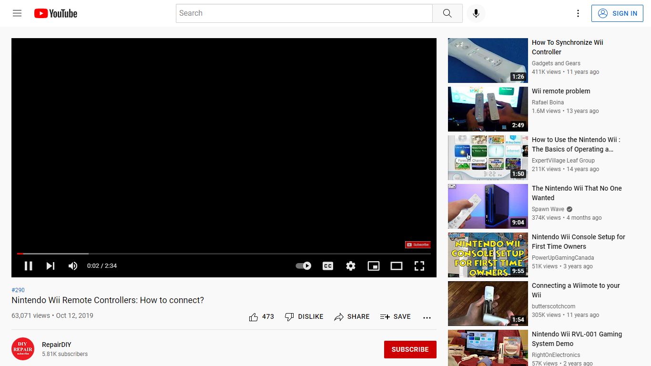
Task: Pause the video
Action: point(29,266)
